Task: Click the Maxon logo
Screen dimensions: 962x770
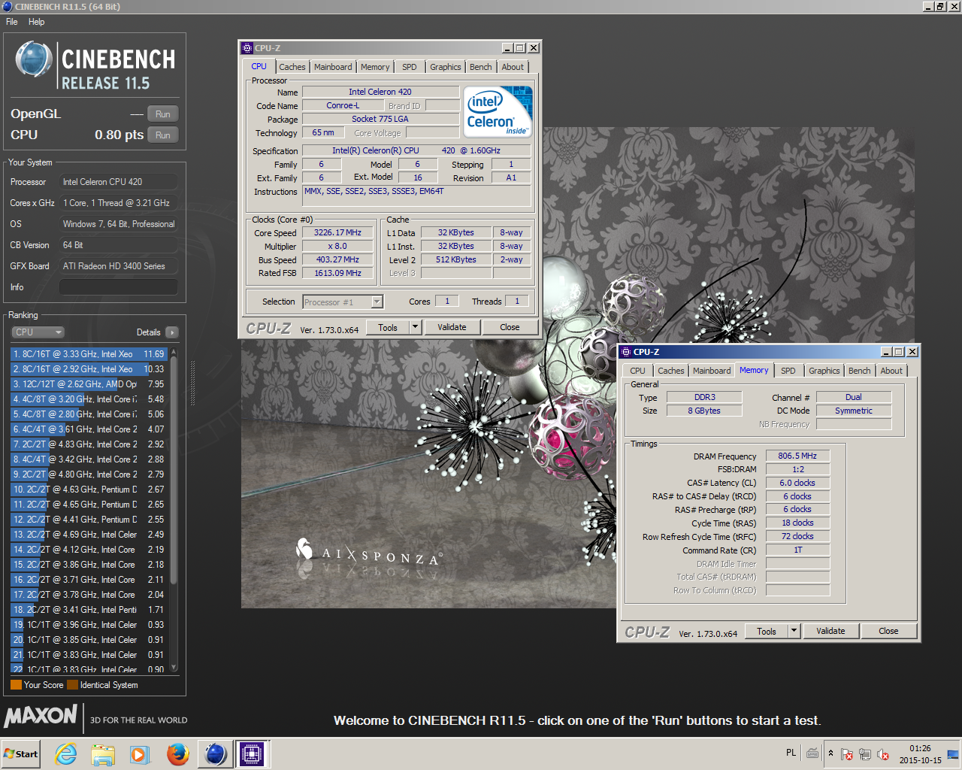Action: [41, 716]
